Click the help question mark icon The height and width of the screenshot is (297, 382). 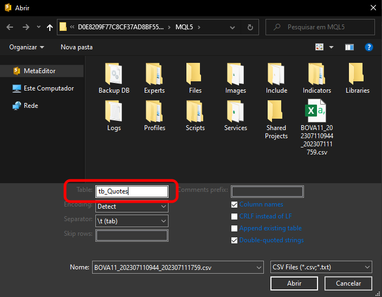(x=368, y=47)
